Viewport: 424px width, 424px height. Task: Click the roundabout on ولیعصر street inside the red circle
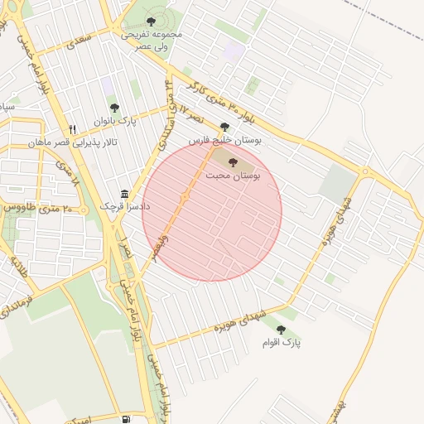click(x=185, y=197)
